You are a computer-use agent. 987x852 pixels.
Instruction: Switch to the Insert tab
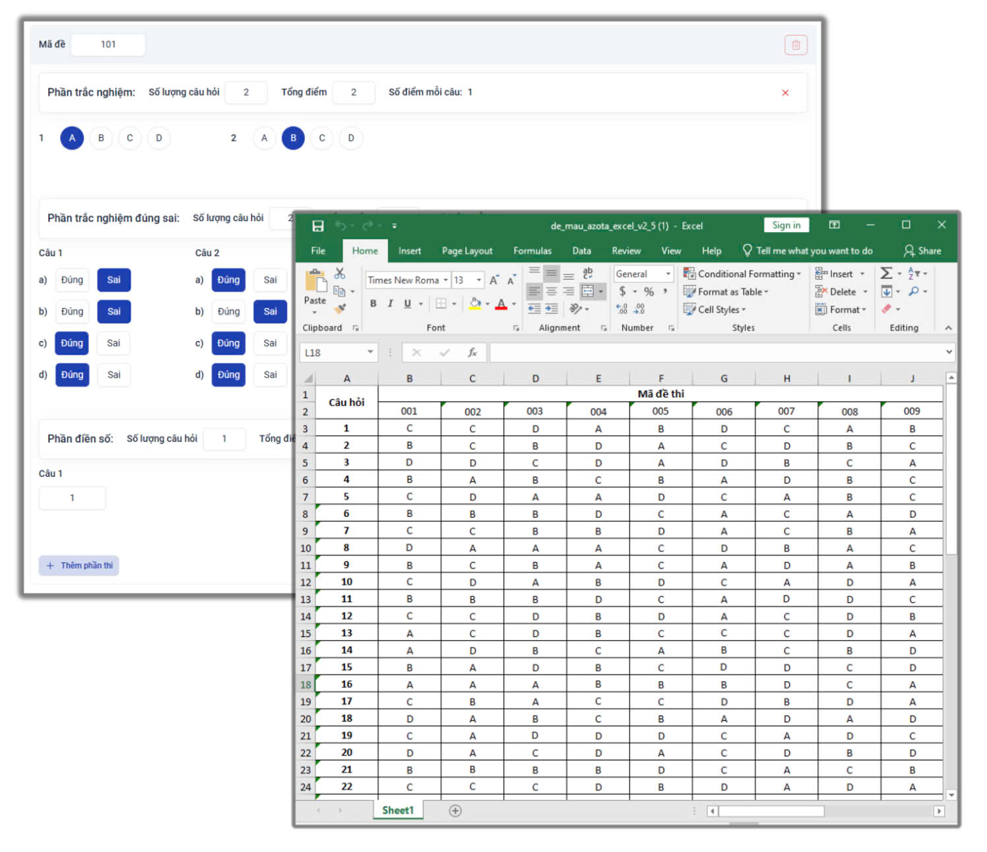410,251
